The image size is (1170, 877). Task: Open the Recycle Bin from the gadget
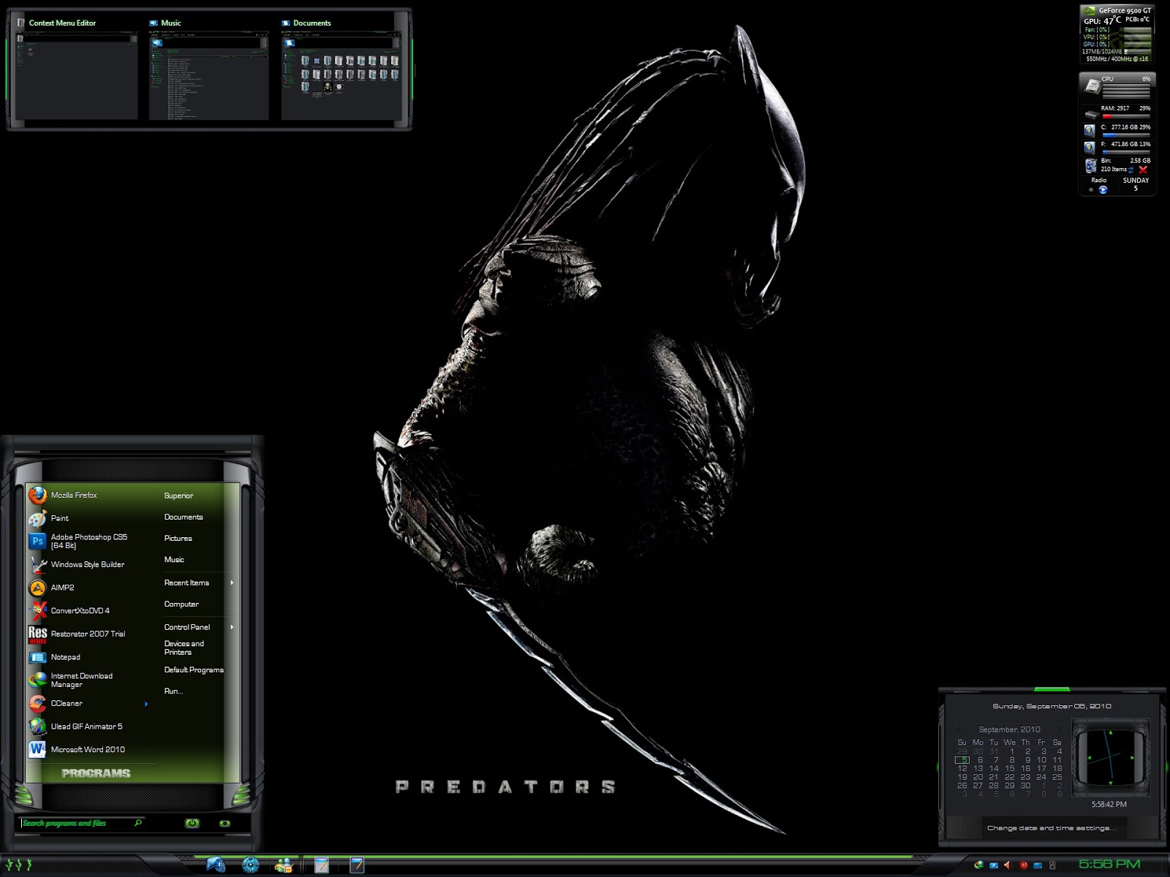click(1090, 165)
